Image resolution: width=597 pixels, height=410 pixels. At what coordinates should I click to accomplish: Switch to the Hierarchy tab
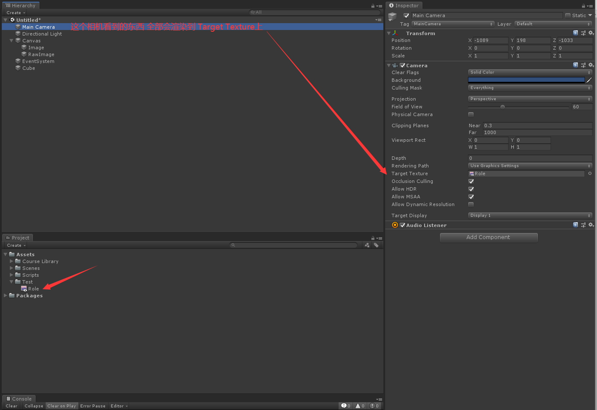pyautogui.click(x=21, y=6)
